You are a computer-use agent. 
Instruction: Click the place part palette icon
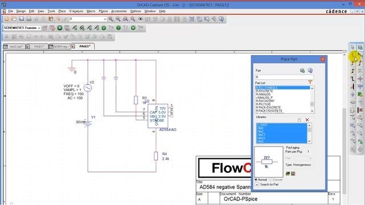(360, 47)
